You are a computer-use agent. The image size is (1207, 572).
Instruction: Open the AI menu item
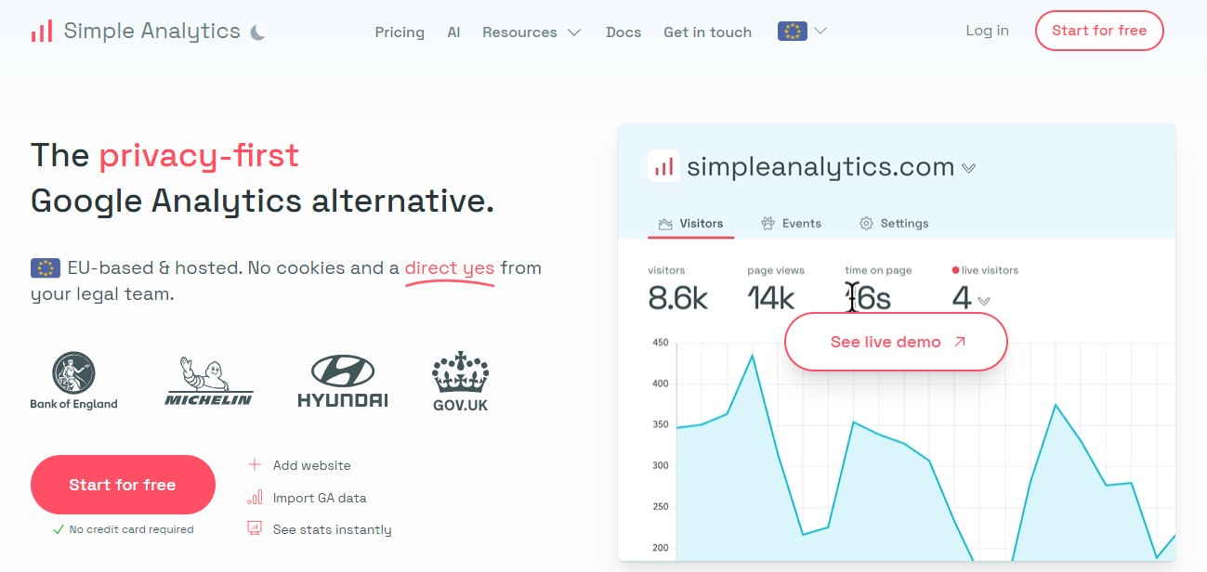point(453,32)
